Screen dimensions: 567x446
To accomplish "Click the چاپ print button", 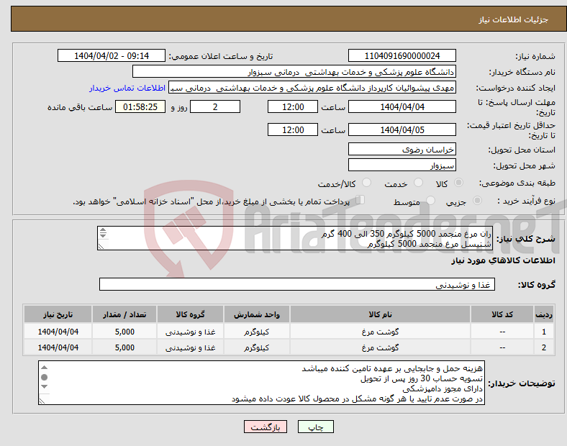I will 316,427.
